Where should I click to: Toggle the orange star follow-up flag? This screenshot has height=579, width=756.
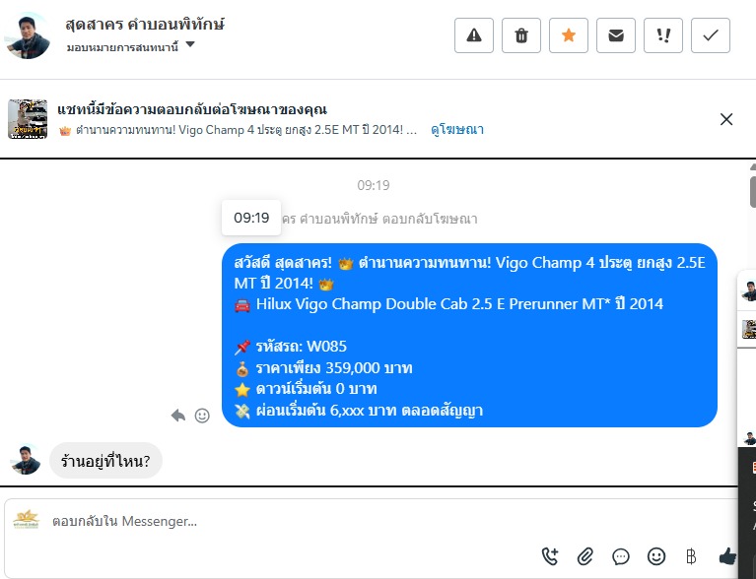coord(569,35)
